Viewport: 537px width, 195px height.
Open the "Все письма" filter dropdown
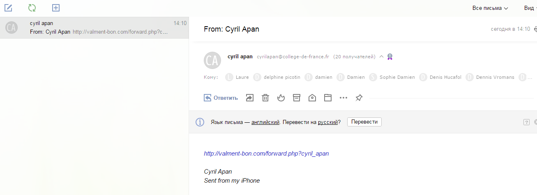(490, 8)
